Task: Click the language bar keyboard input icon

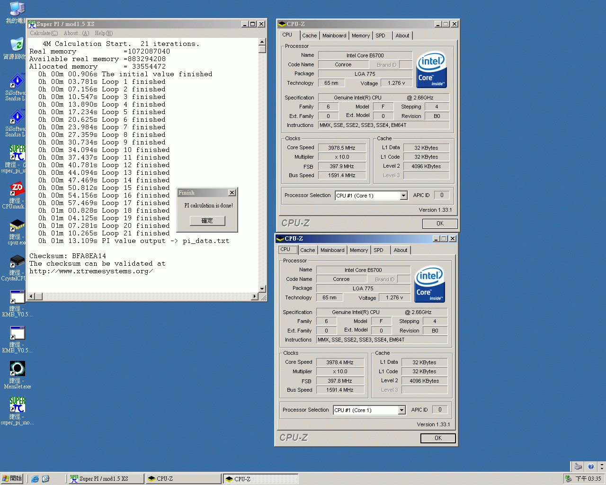Action: pyautogui.click(x=578, y=467)
